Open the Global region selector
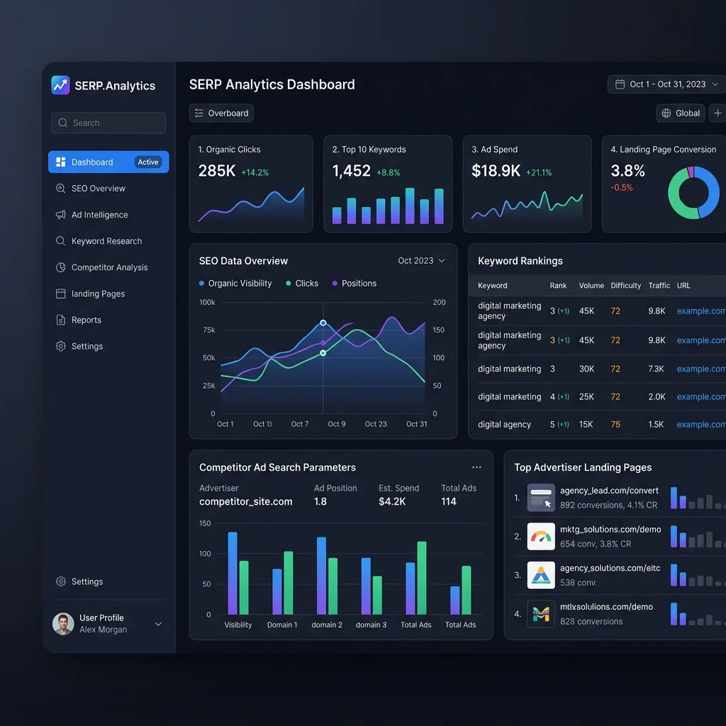The image size is (726, 726). pos(680,113)
